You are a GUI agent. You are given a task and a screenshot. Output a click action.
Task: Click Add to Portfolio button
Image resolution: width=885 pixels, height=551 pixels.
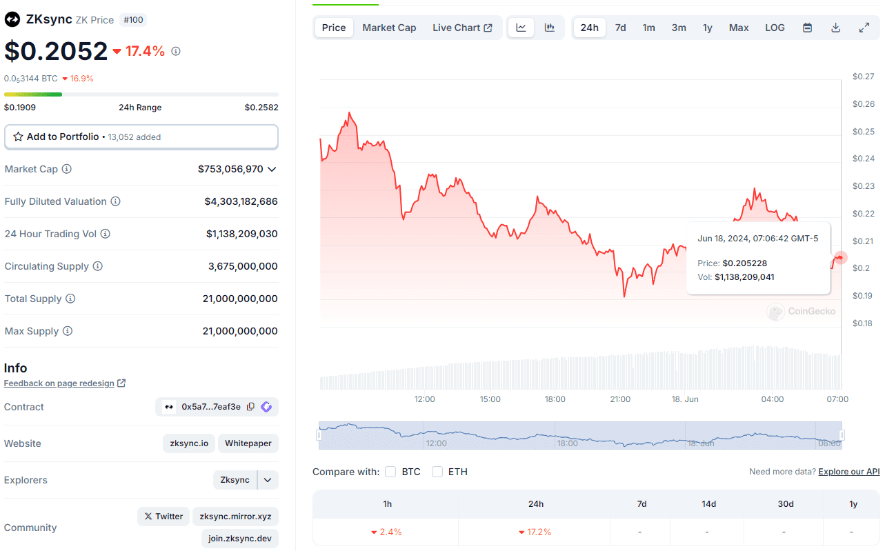click(x=141, y=137)
